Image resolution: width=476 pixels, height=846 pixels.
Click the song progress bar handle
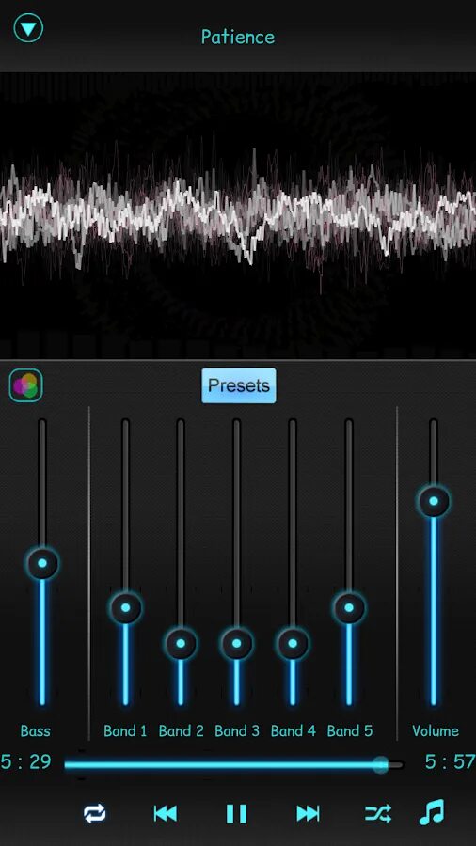380,764
